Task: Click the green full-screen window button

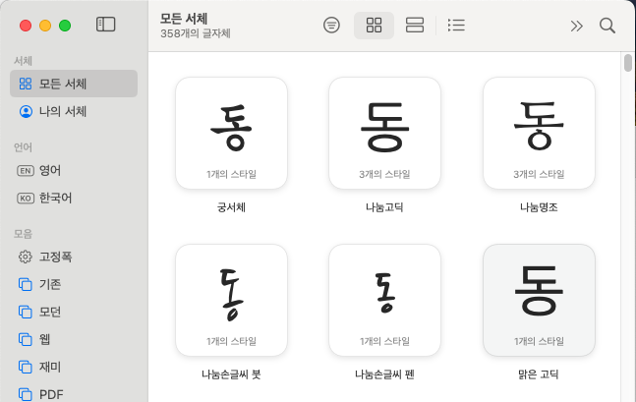Action: point(65,26)
